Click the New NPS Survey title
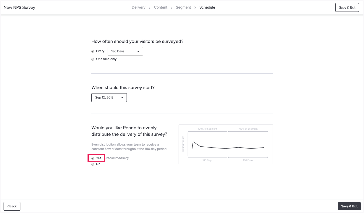364x213 pixels. (x=19, y=7)
